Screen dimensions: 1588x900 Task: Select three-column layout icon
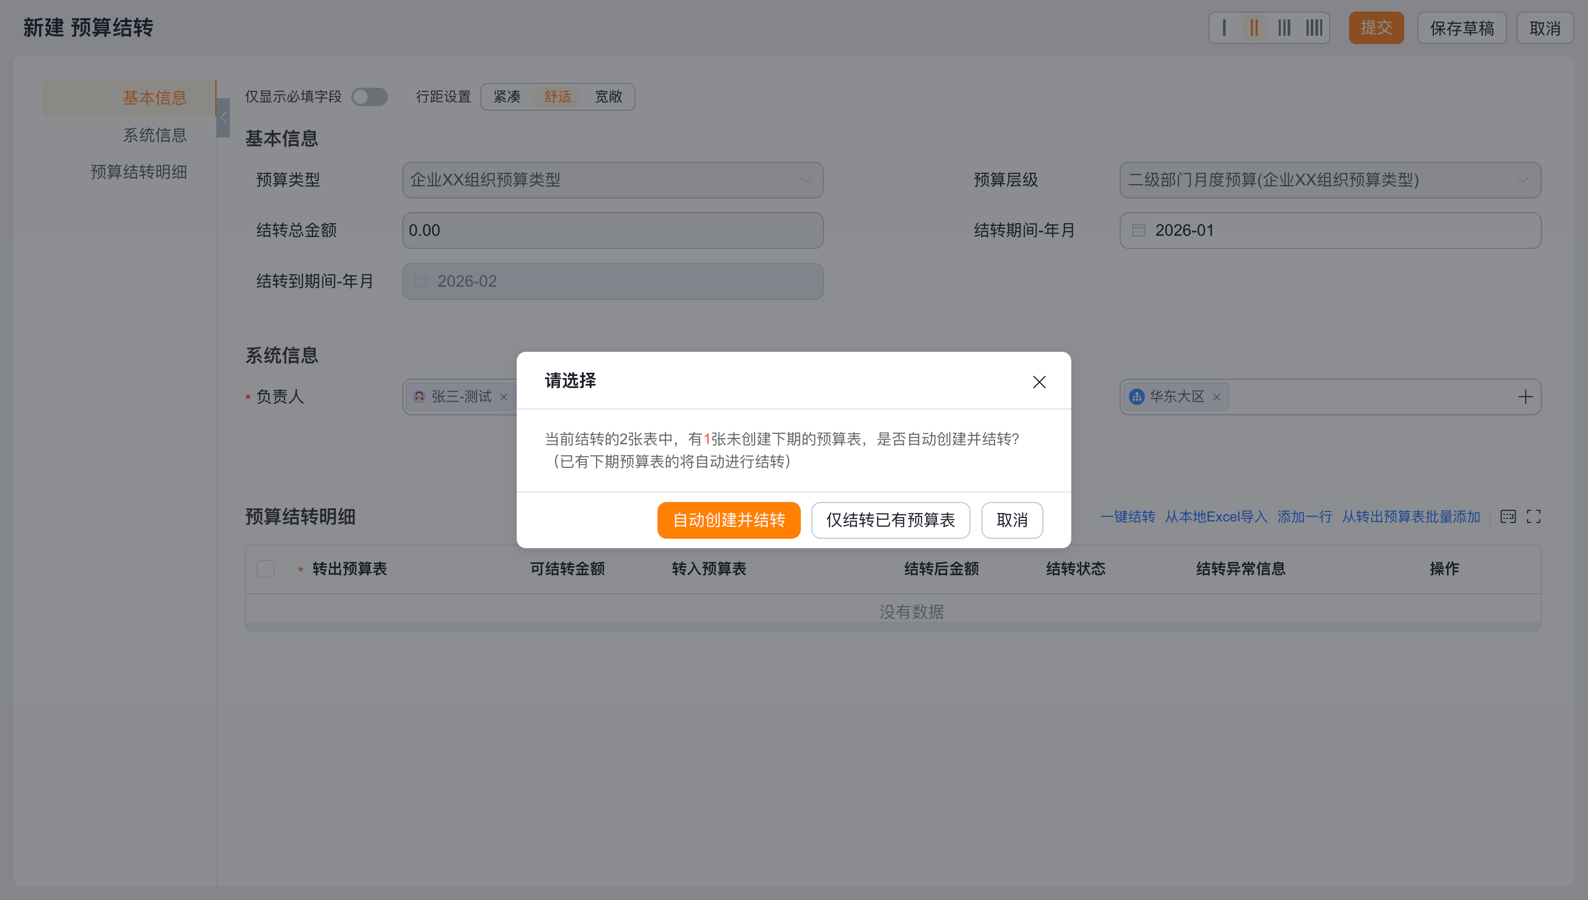(x=1284, y=28)
